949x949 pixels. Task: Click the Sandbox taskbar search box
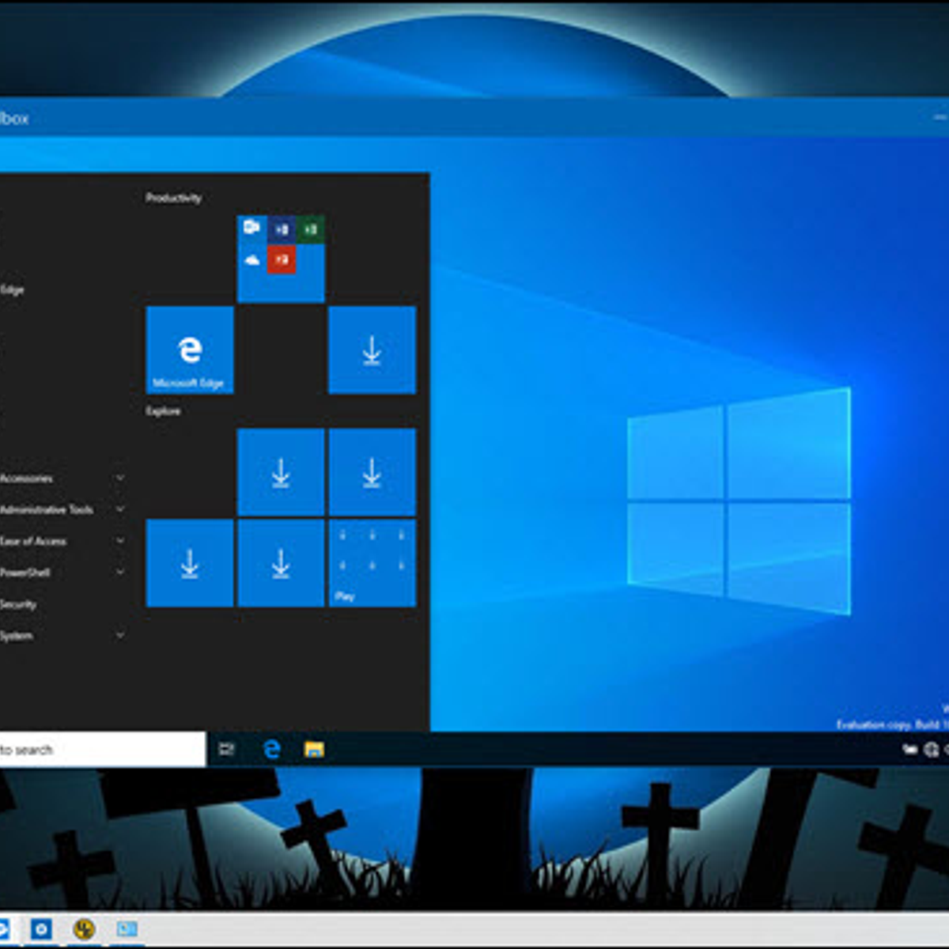point(103,749)
